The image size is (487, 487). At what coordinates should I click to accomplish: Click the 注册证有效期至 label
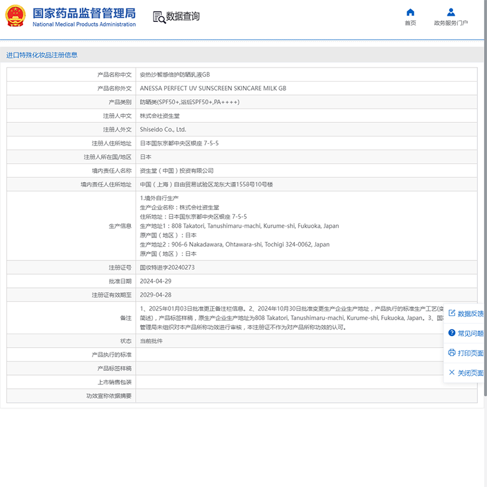pos(111,295)
